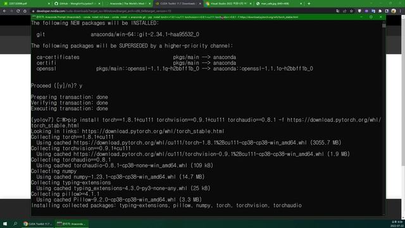Click 'Executing transaction: done' text
This screenshot has width=405, height=228.
click(x=70, y=108)
